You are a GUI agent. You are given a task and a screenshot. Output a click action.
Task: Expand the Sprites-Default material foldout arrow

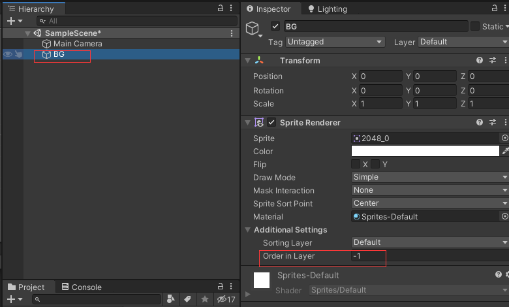pos(248,294)
